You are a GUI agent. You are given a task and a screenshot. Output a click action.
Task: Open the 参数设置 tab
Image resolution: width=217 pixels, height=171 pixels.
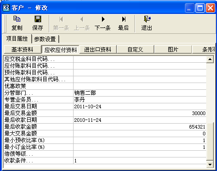click(45, 39)
